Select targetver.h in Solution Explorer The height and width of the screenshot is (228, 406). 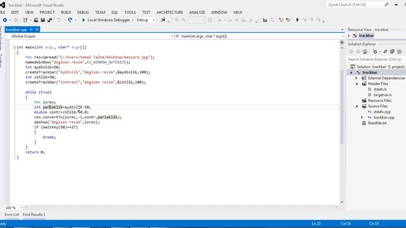tap(383, 95)
